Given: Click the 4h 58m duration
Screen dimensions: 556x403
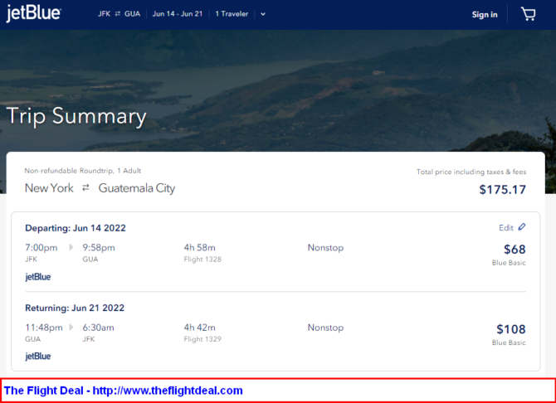Looking at the screenshot, I should (x=200, y=247).
